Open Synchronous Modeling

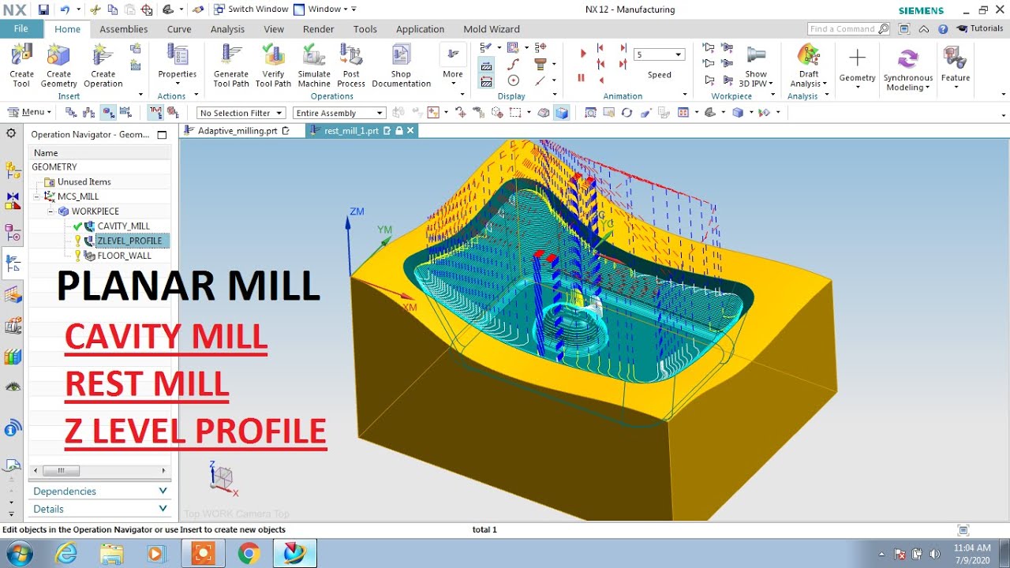pyautogui.click(x=908, y=69)
